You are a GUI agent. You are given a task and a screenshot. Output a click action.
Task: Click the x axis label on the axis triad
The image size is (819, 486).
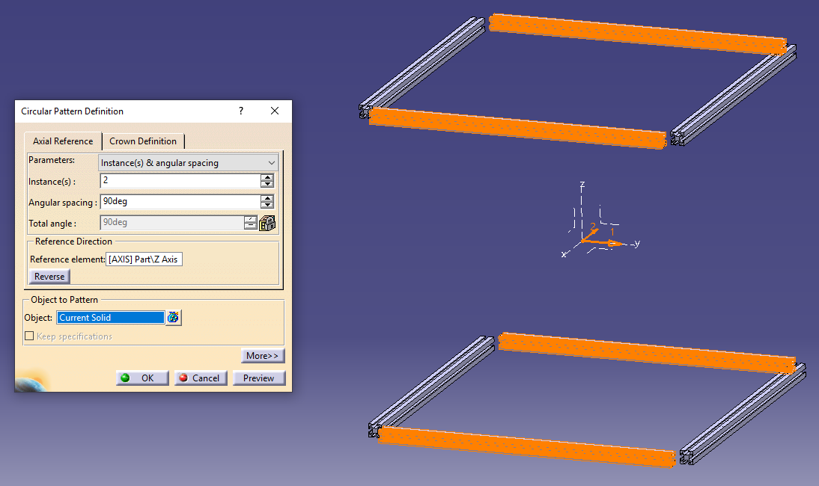click(565, 253)
